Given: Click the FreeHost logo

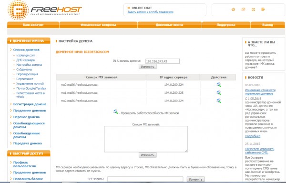Looking at the screenshot, I should tap(45, 10).
